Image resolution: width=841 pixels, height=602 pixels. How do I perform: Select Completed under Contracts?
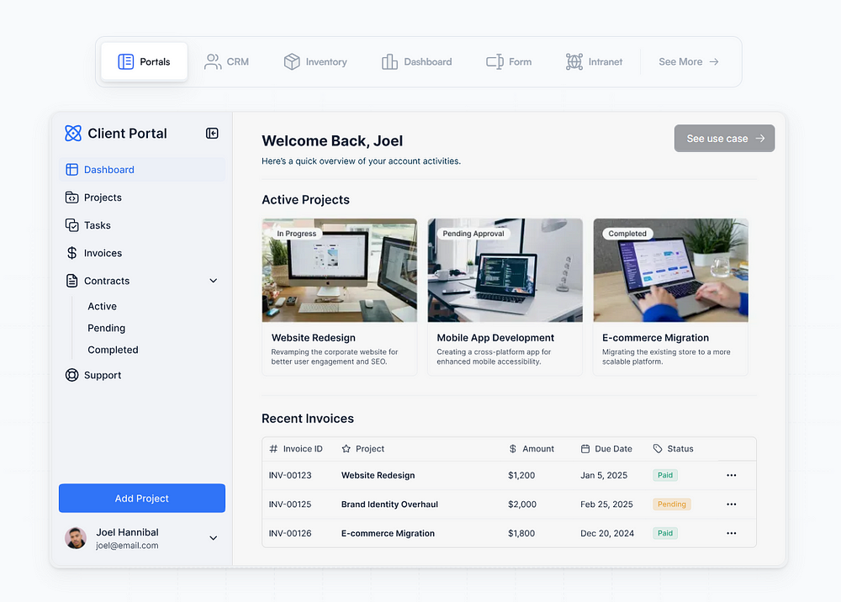[x=114, y=350]
